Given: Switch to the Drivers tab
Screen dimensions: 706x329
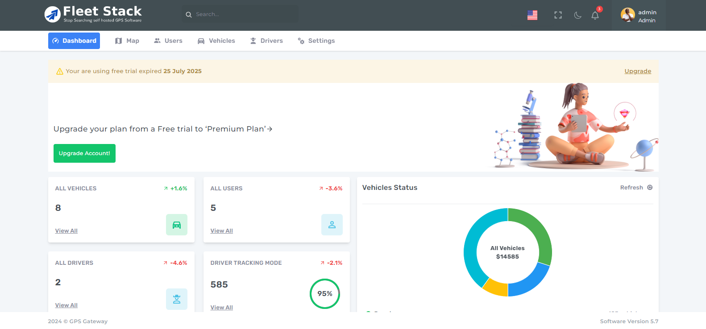Looking at the screenshot, I should (x=266, y=41).
